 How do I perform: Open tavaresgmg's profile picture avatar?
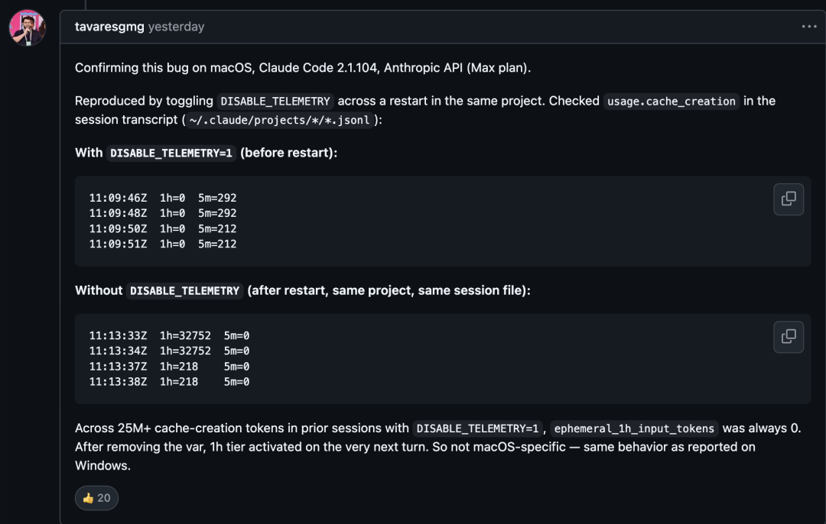pyautogui.click(x=28, y=27)
